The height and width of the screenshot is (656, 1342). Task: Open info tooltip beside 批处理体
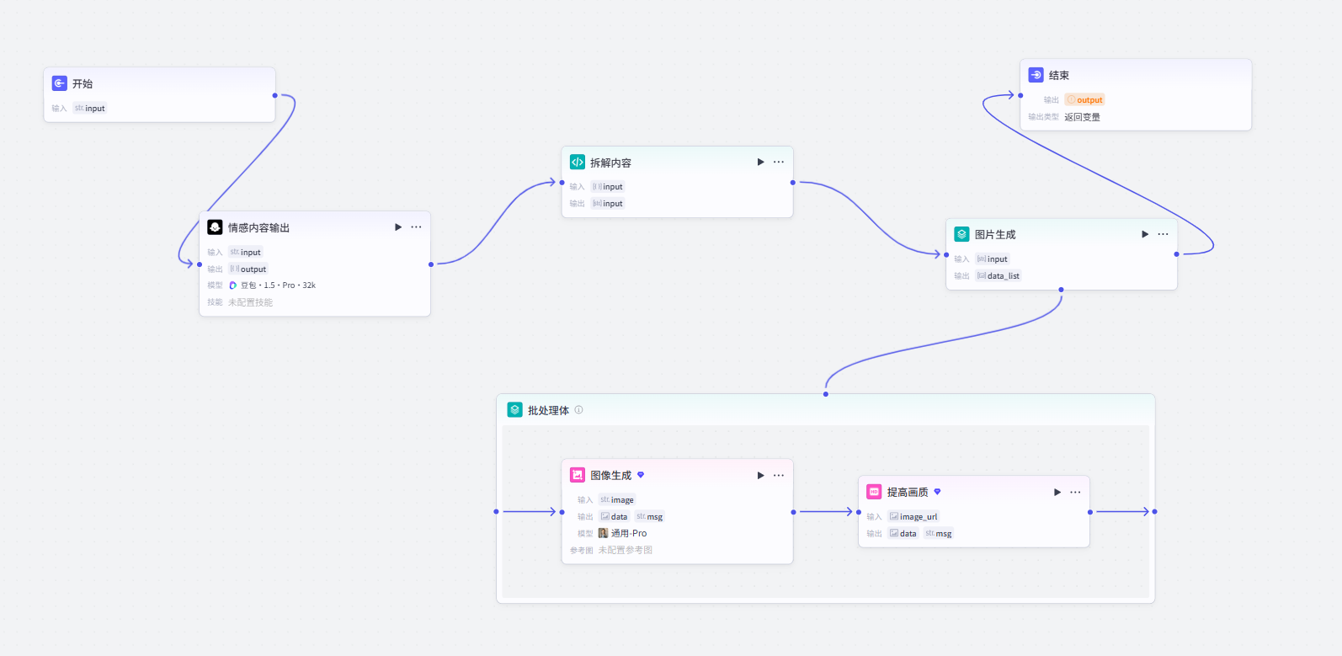click(579, 410)
